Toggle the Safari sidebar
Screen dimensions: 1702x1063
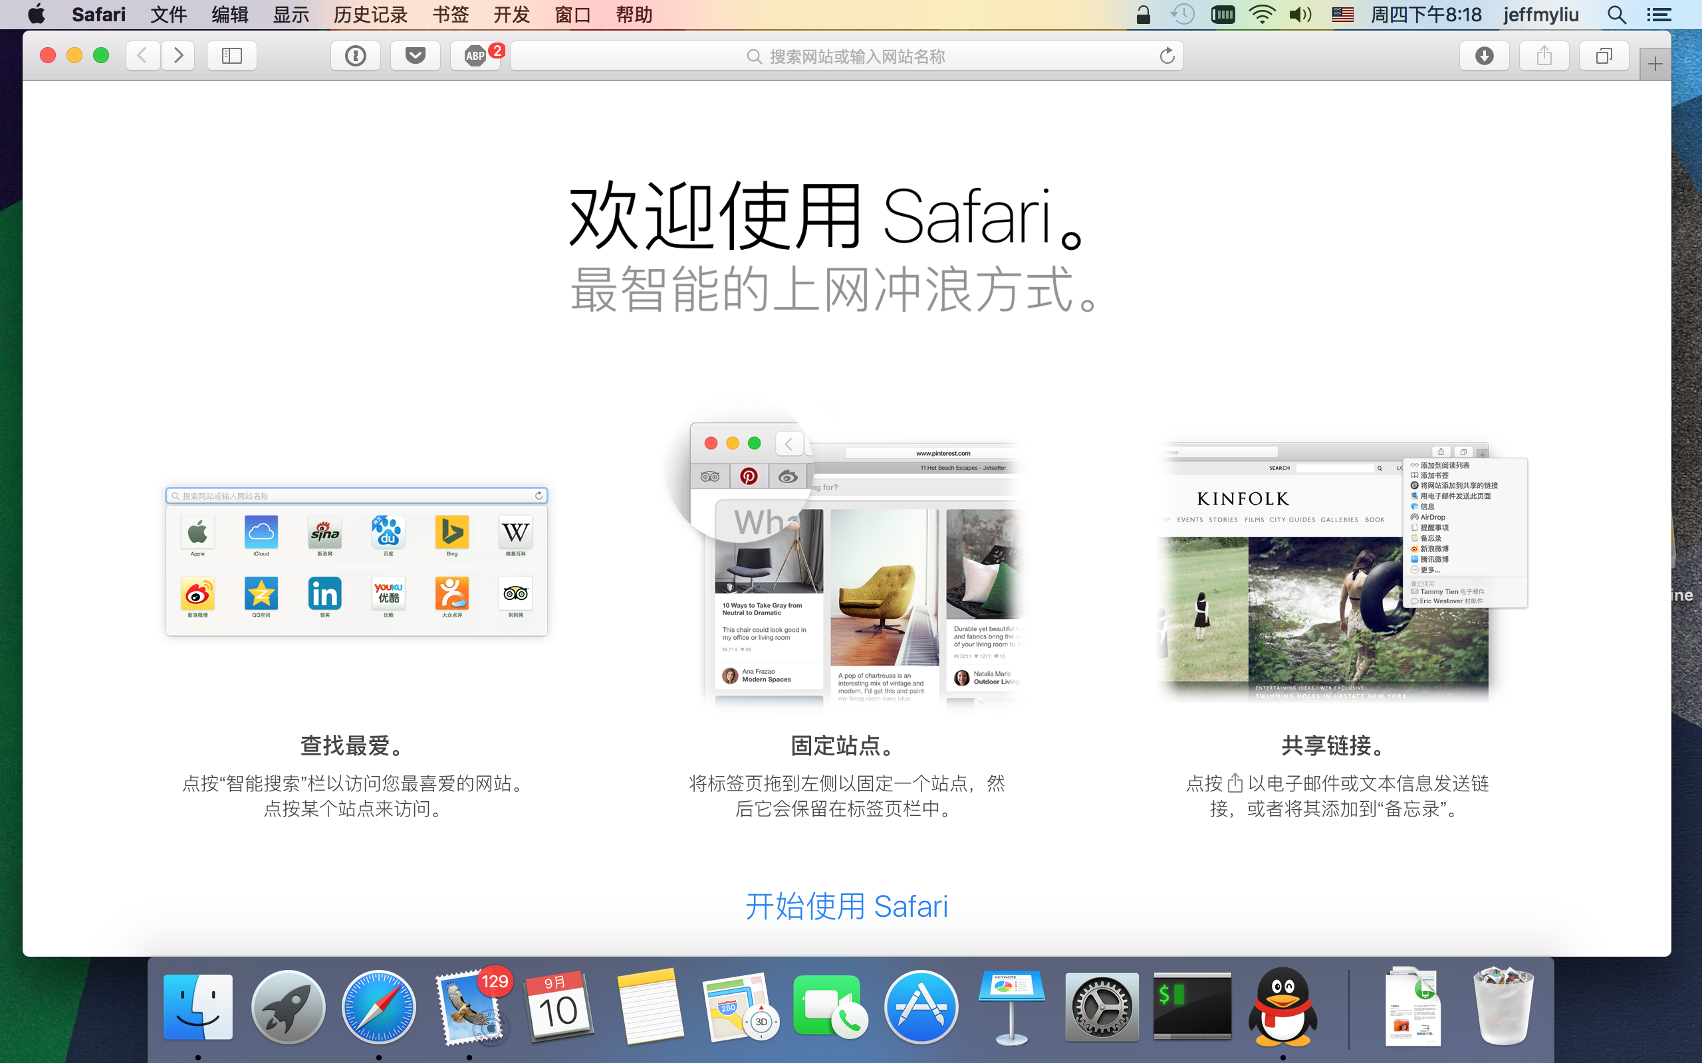[231, 56]
